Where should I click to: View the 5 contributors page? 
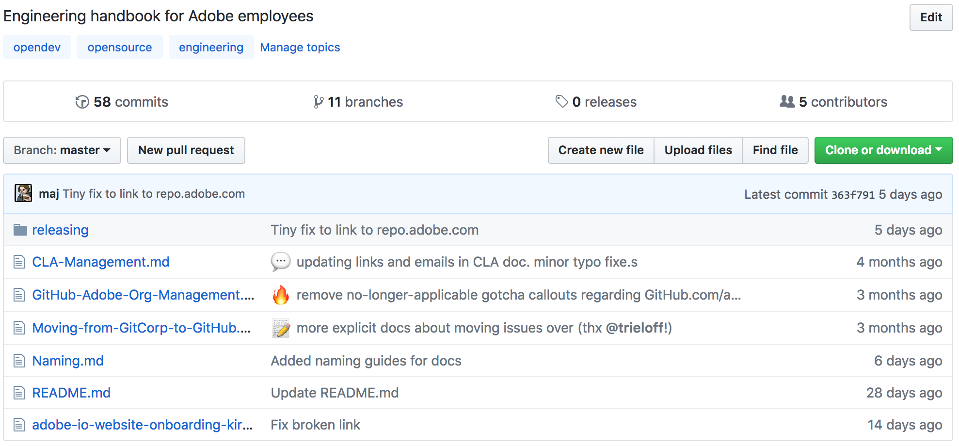tap(833, 102)
